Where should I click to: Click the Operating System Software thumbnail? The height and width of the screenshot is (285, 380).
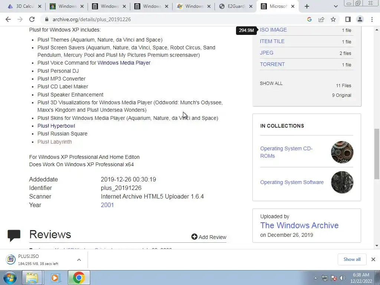[342, 182]
